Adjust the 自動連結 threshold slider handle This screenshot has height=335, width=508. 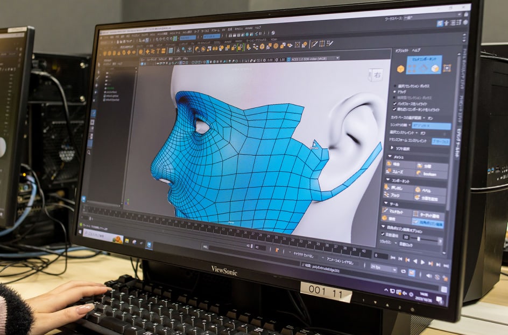(x=418, y=239)
